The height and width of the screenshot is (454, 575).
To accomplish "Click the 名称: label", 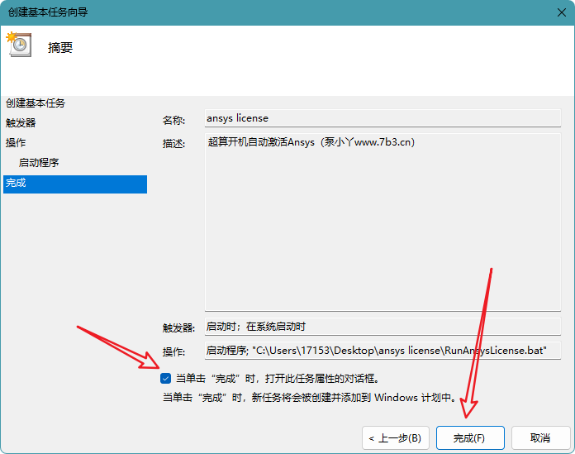I will pyautogui.click(x=173, y=121).
